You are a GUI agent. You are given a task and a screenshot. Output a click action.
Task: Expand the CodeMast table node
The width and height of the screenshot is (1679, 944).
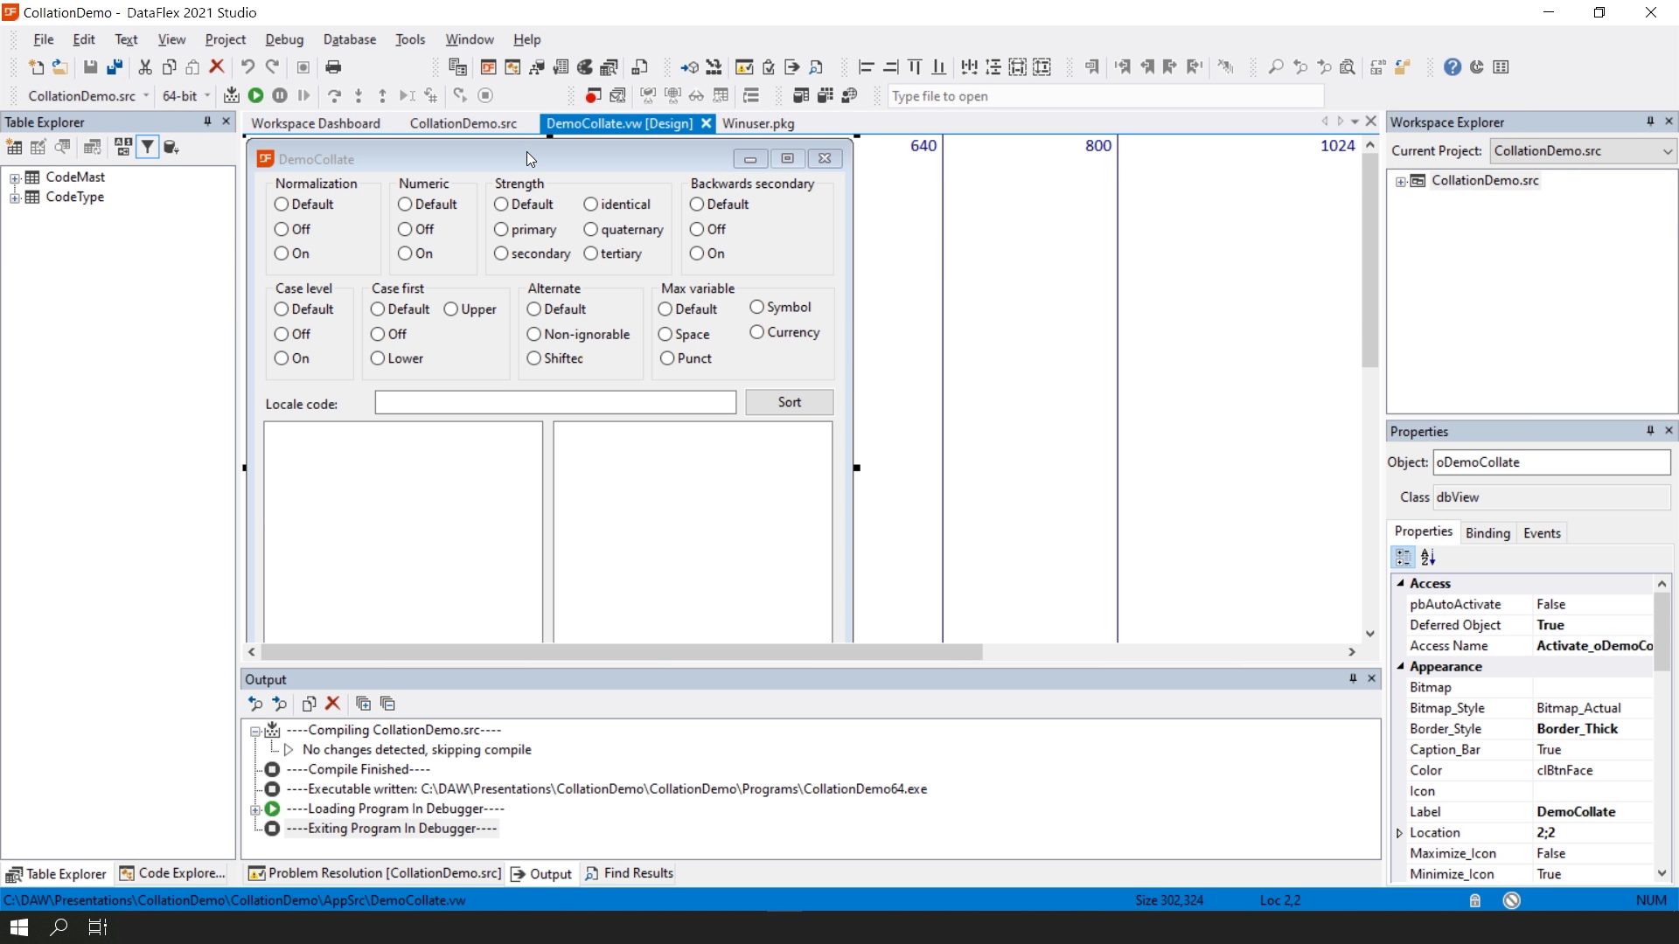(x=14, y=177)
